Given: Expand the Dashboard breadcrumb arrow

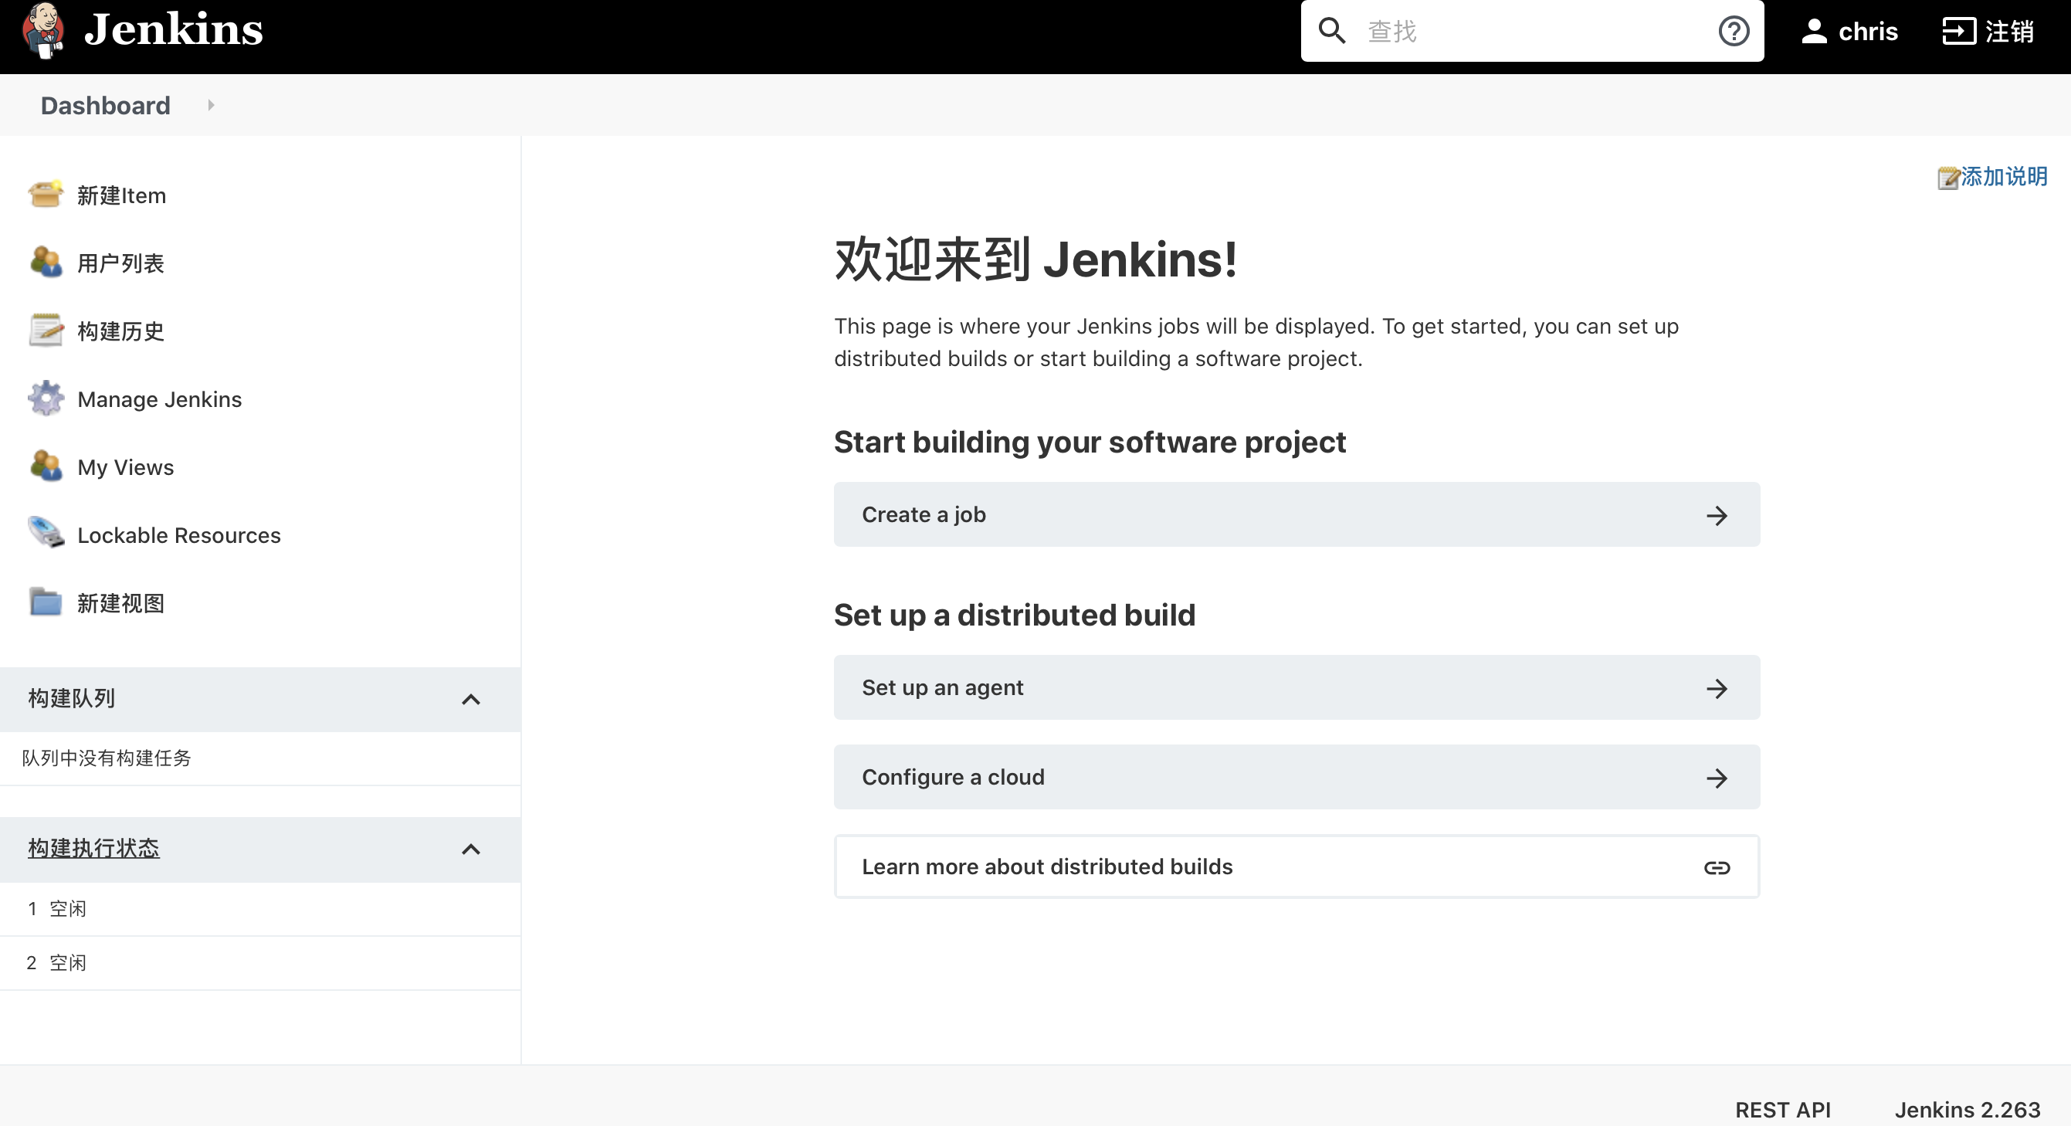Looking at the screenshot, I should coord(211,105).
